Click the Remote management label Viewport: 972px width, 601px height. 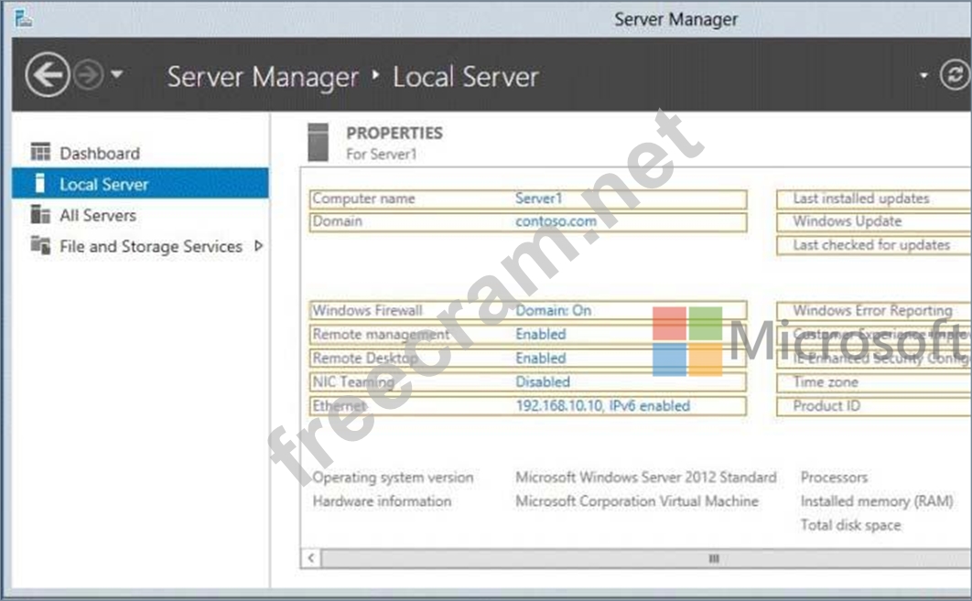[x=382, y=334]
